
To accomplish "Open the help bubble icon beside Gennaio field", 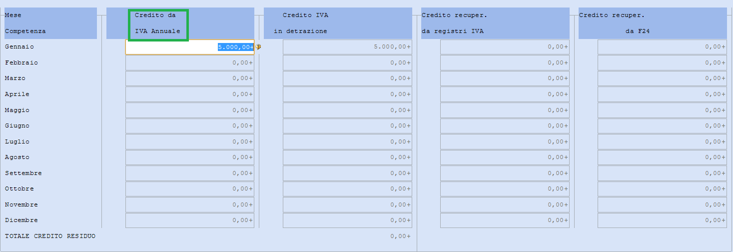I will 258,47.
